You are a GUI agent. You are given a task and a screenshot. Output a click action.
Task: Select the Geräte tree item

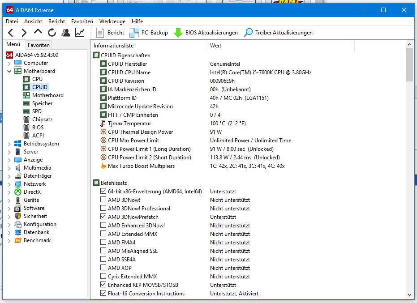[31, 200]
